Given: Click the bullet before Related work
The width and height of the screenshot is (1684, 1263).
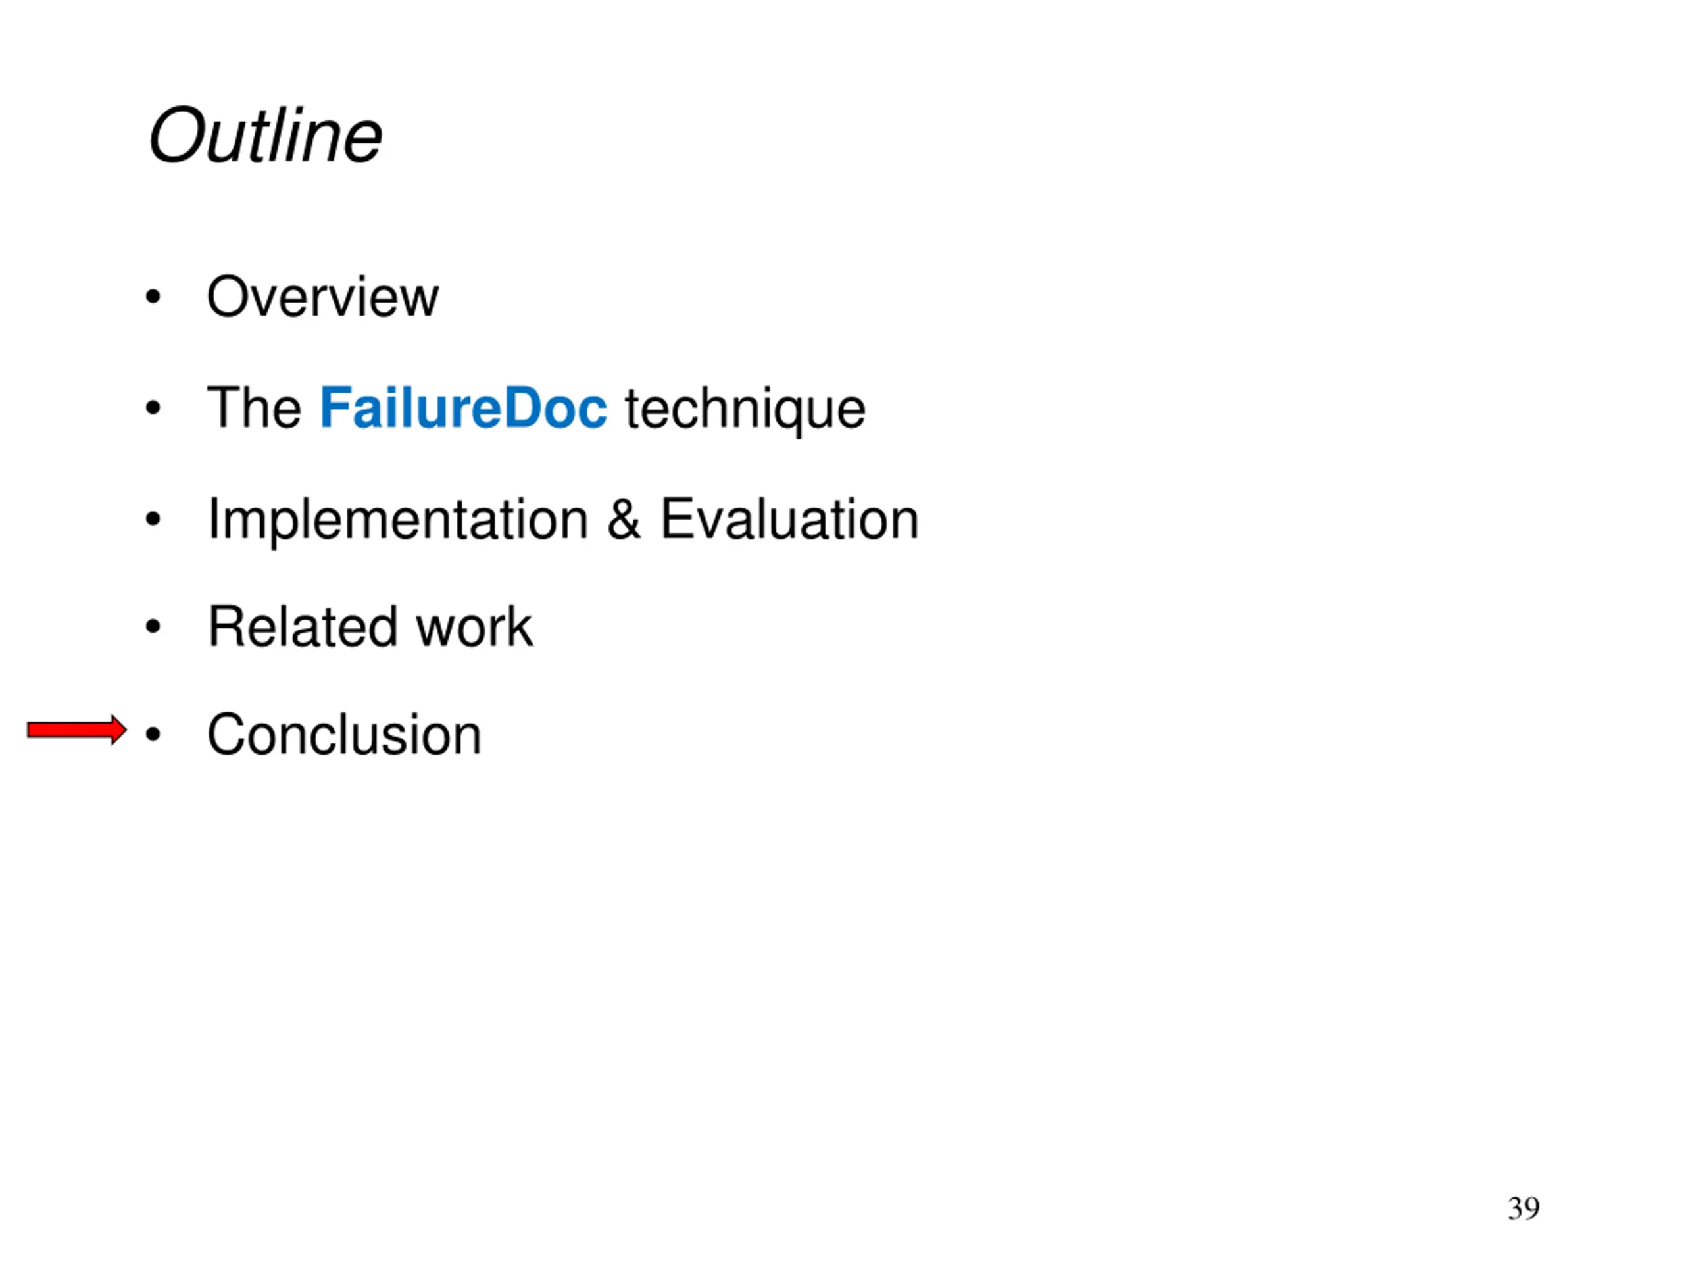Looking at the screenshot, I should point(153,626).
